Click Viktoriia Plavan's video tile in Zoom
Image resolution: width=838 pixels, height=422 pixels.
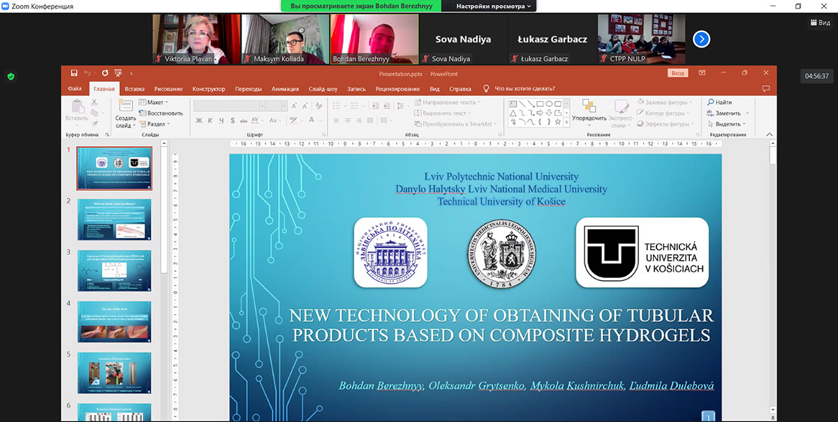click(197, 39)
